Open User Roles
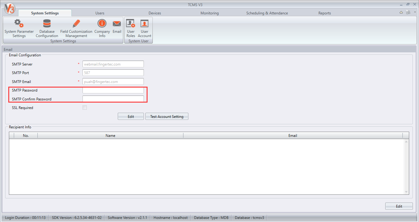This screenshot has height=222, width=419. [131, 28]
